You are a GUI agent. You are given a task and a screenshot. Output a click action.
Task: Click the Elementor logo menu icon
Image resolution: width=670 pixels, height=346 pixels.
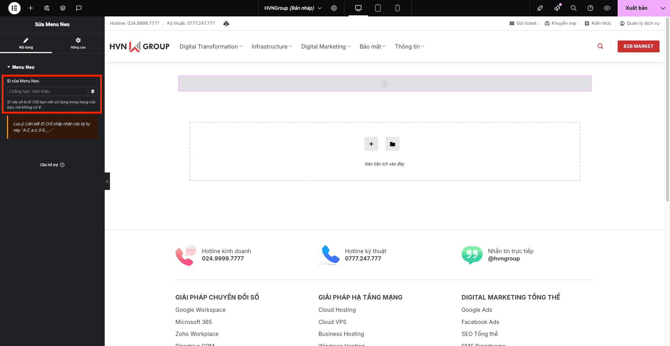[14, 8]
